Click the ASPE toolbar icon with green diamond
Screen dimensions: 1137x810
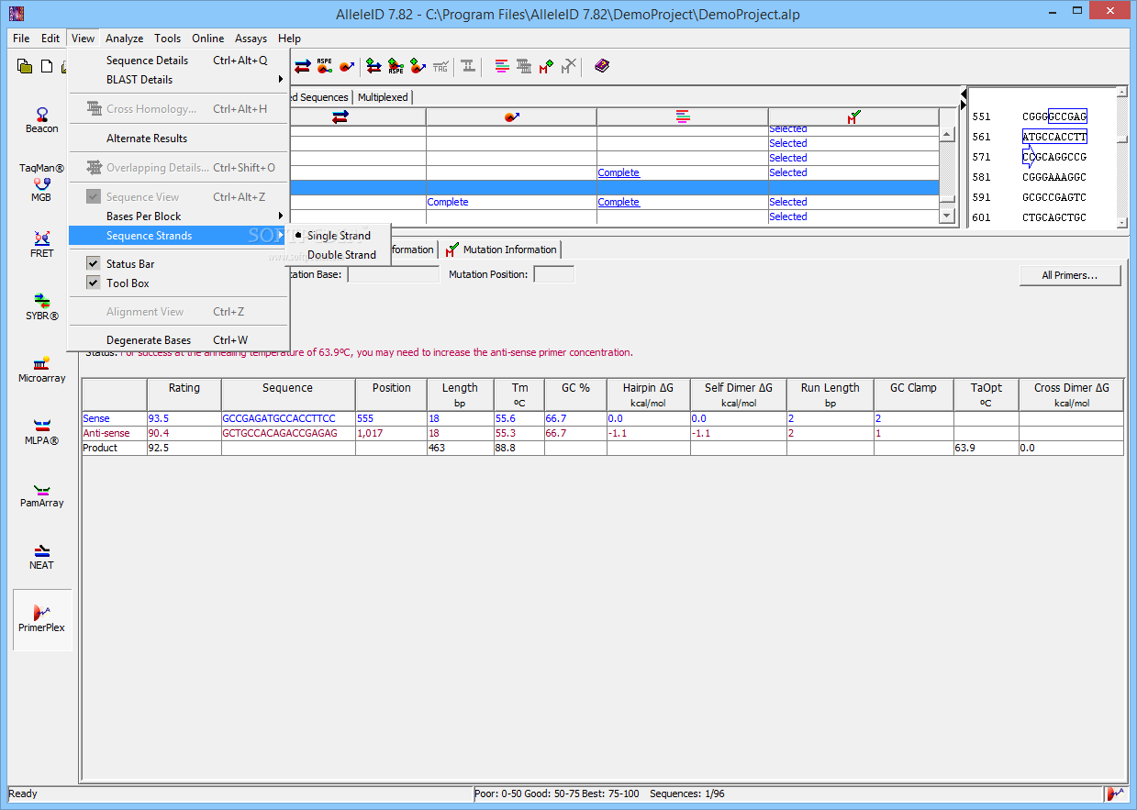tap(396, 66)
